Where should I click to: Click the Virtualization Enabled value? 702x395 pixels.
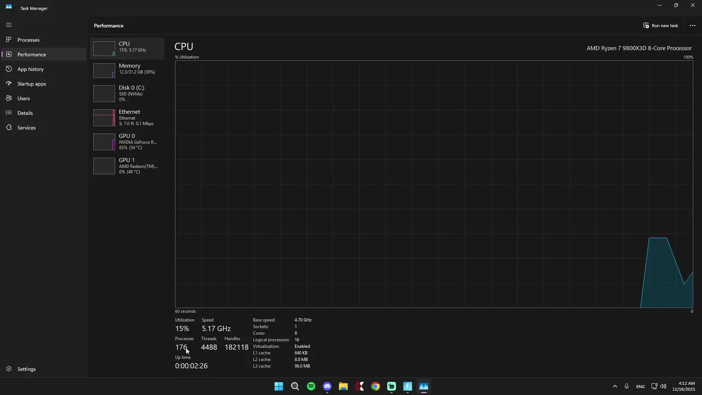tap(302, 346)
